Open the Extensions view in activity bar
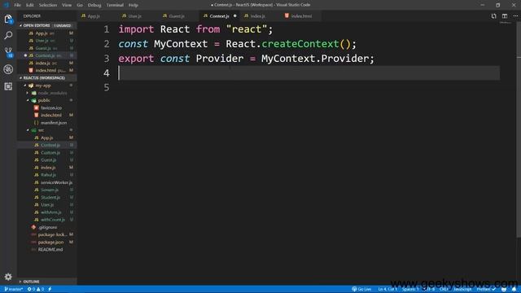Image resolution: width=521 pixels, height=293 pixels. click(8, 86)
